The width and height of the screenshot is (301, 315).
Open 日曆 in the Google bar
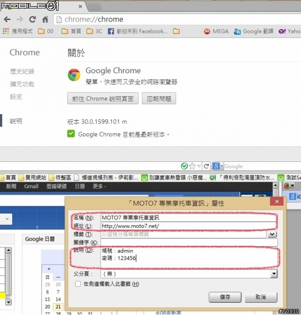click(x=80, y=186)
